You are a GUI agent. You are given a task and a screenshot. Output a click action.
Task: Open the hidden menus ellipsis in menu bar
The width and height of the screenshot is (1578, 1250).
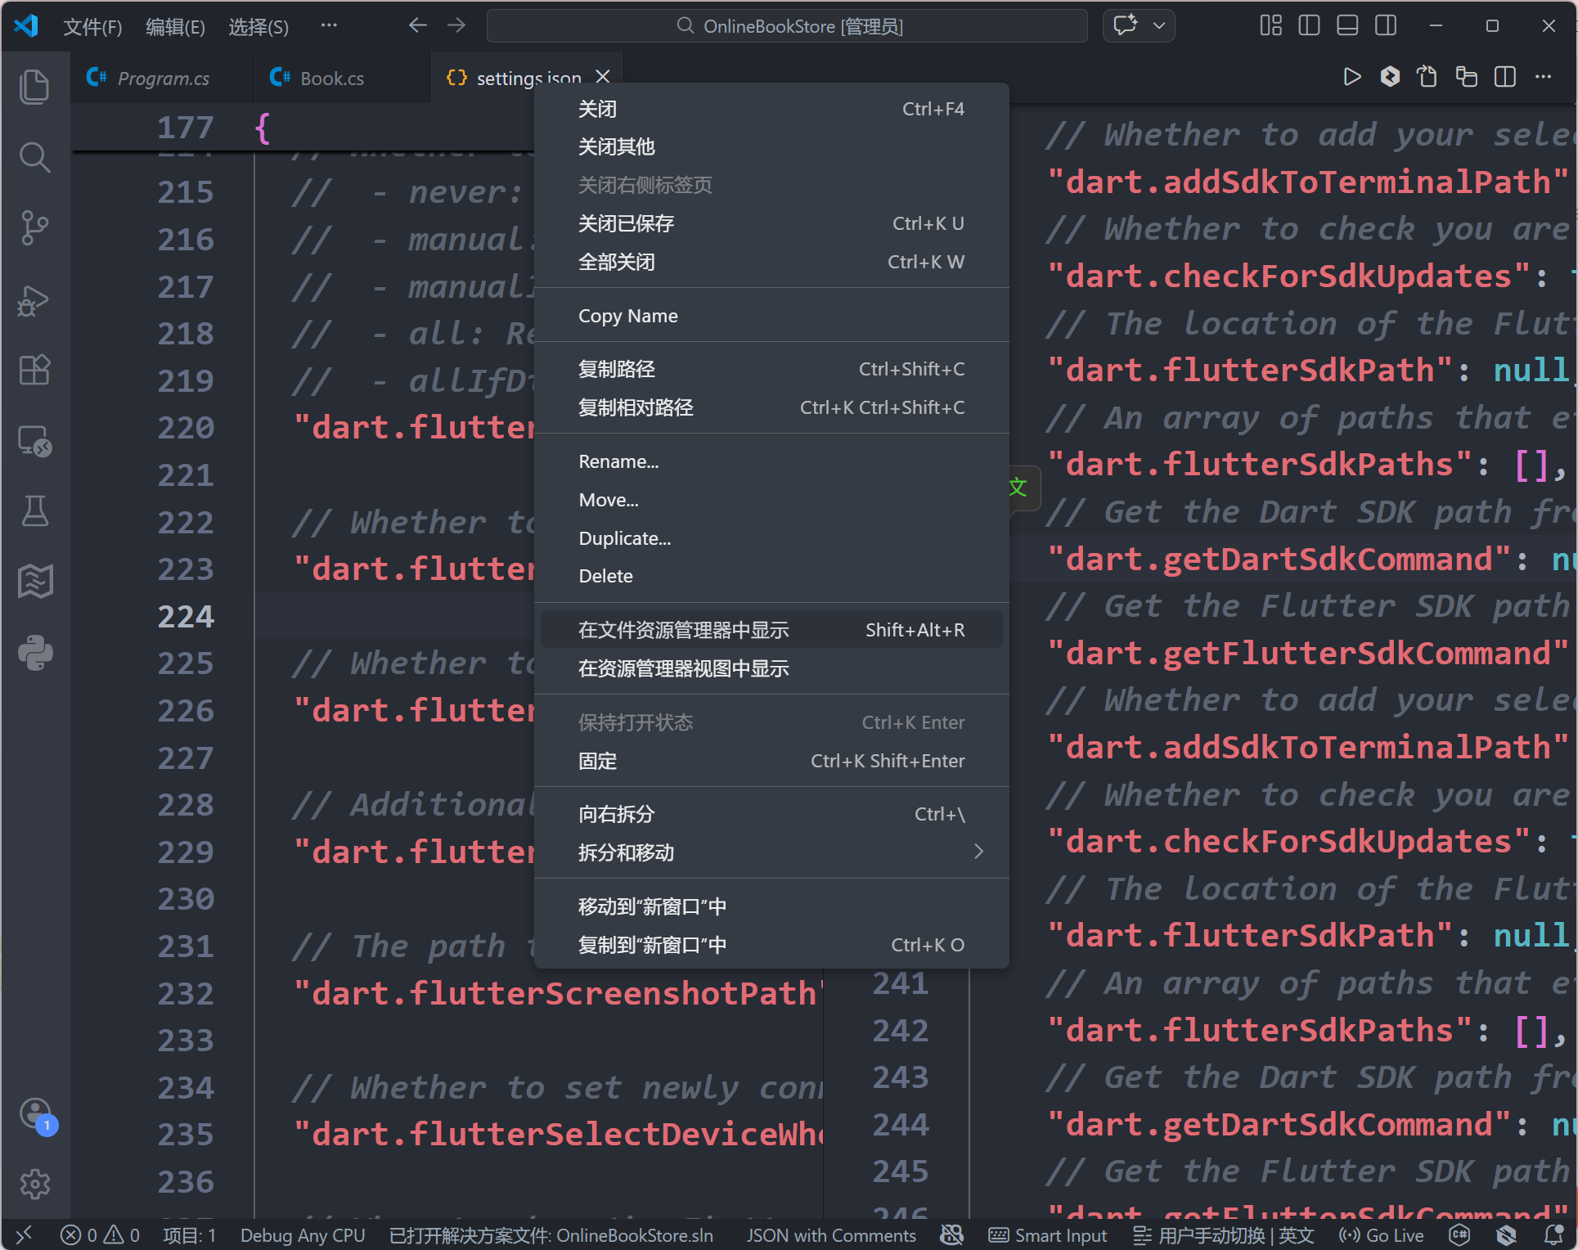pos(329,25)
